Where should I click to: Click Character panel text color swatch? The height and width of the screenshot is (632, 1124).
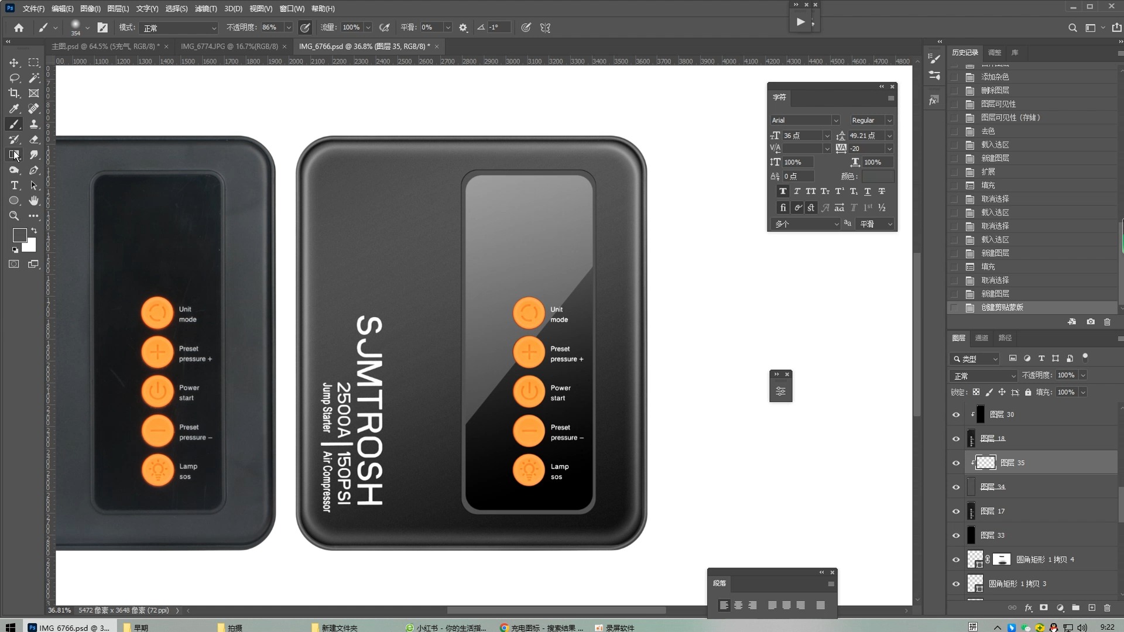[x=878, y=176]
